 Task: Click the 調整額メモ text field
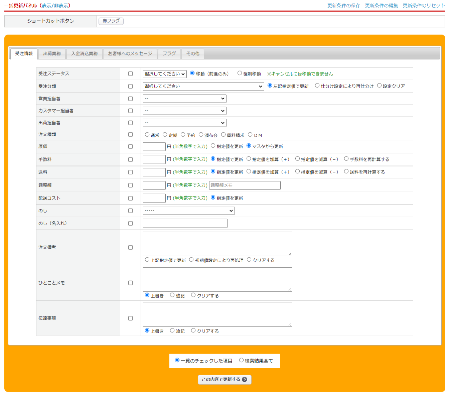(x=245, y=185)
